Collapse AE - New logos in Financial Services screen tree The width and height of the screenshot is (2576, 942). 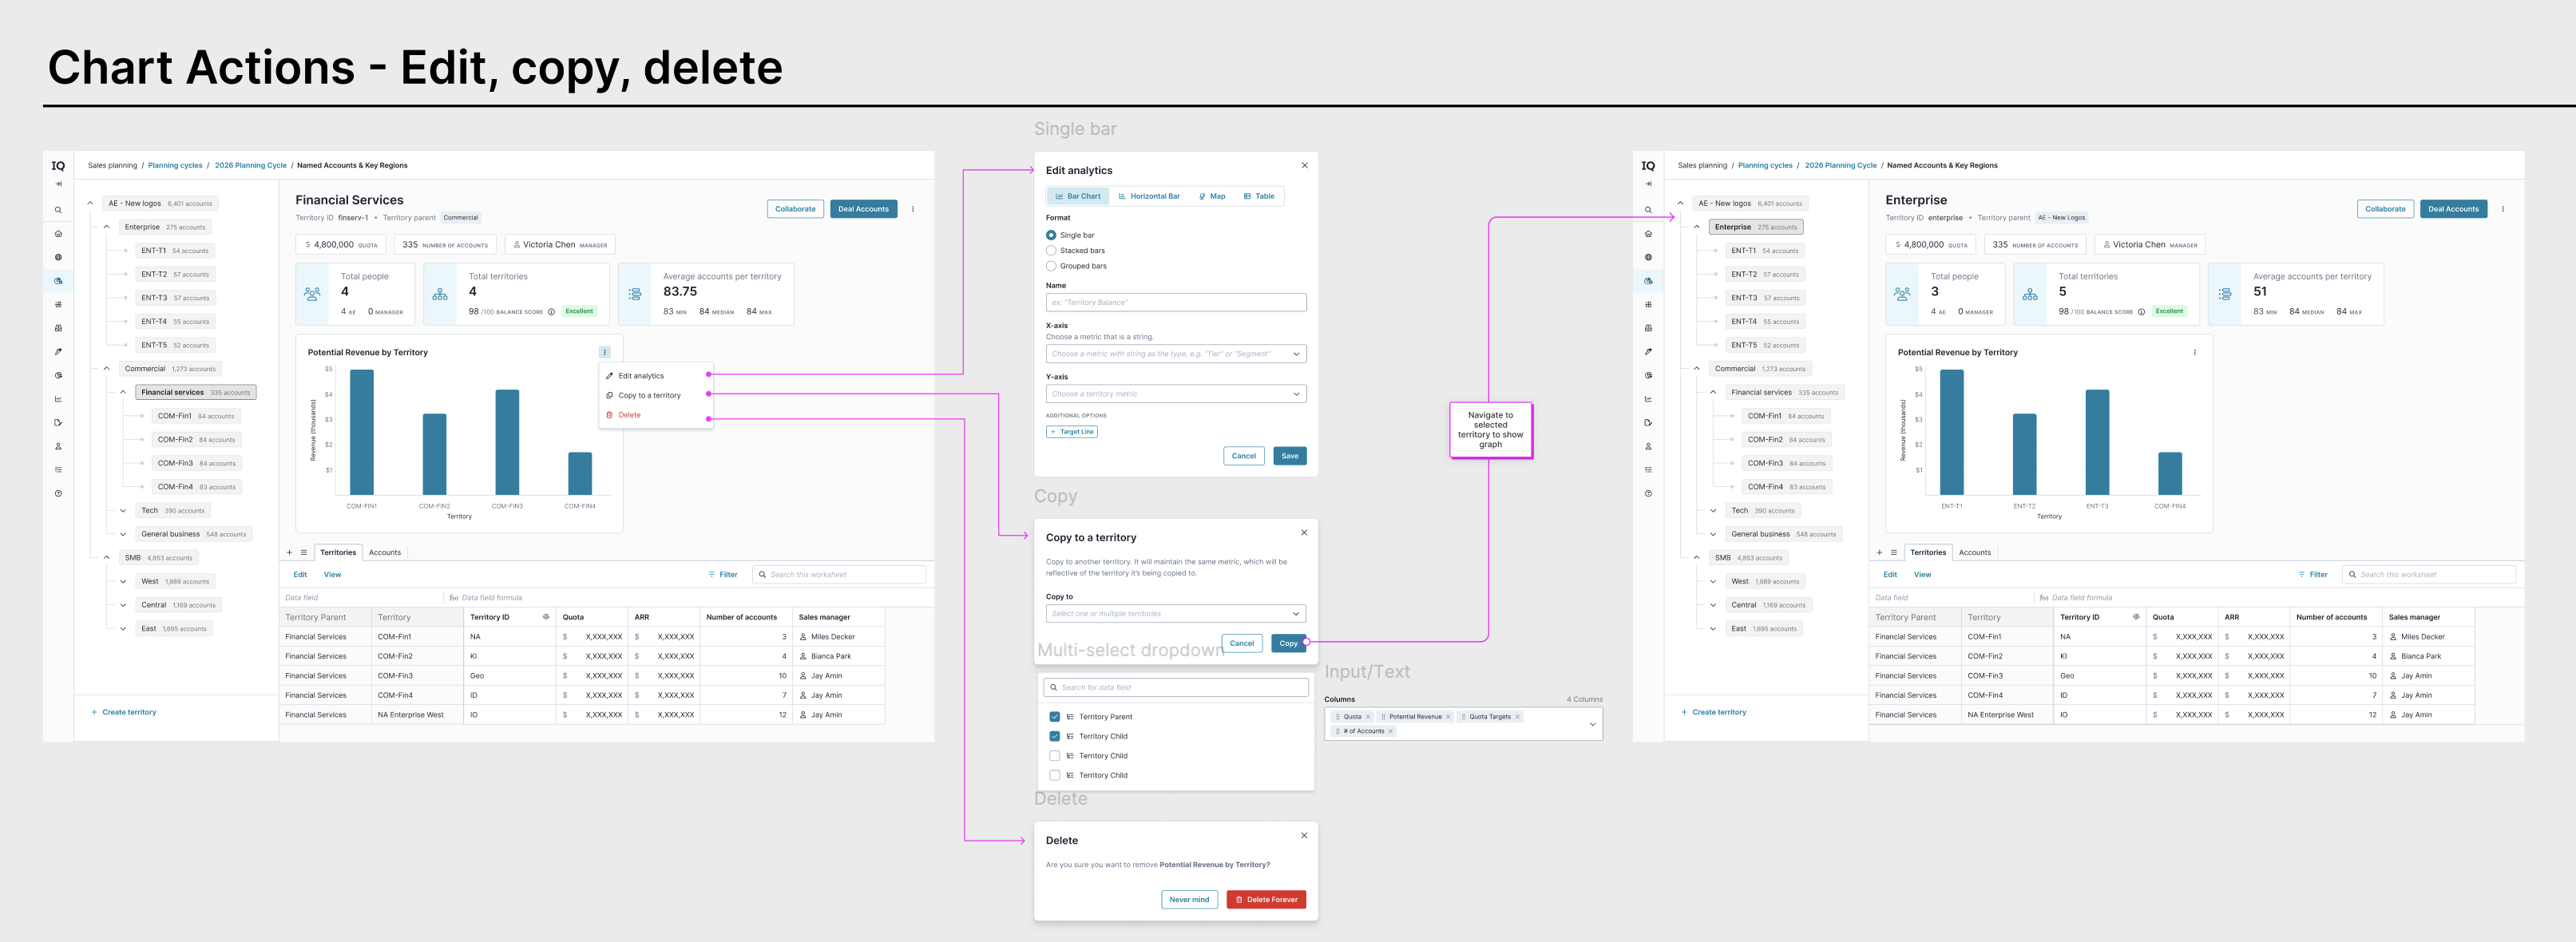[x=90, y=203]
